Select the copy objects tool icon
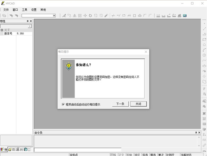Screen dimensions: 207x156 point(69,16)
